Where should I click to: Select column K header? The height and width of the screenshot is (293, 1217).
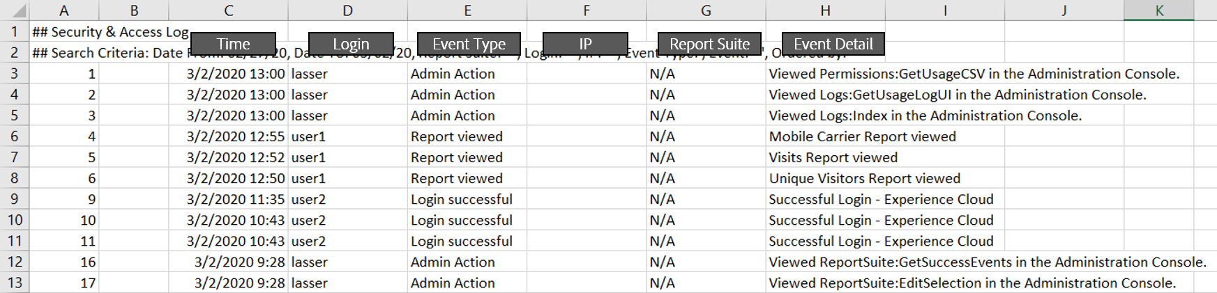[x=1159, y=10]
